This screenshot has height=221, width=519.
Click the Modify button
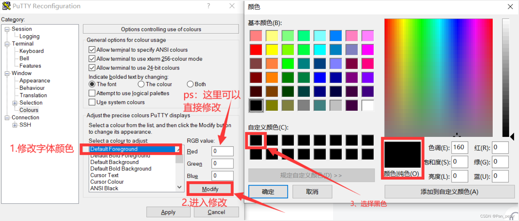210,189
